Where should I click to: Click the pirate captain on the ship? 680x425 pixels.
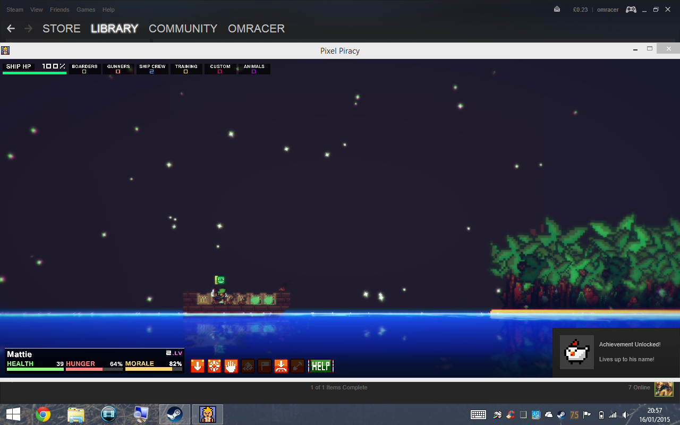pyautogui.click(x=221, y=295)
